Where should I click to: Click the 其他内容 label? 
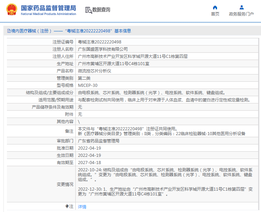pos(65,122)
